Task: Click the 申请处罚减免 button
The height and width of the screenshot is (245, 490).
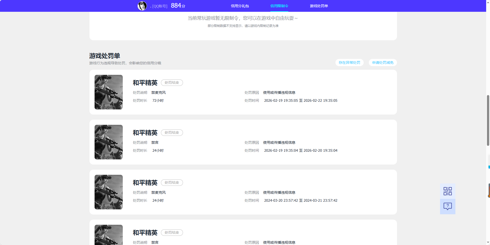Action: [383, 63]
